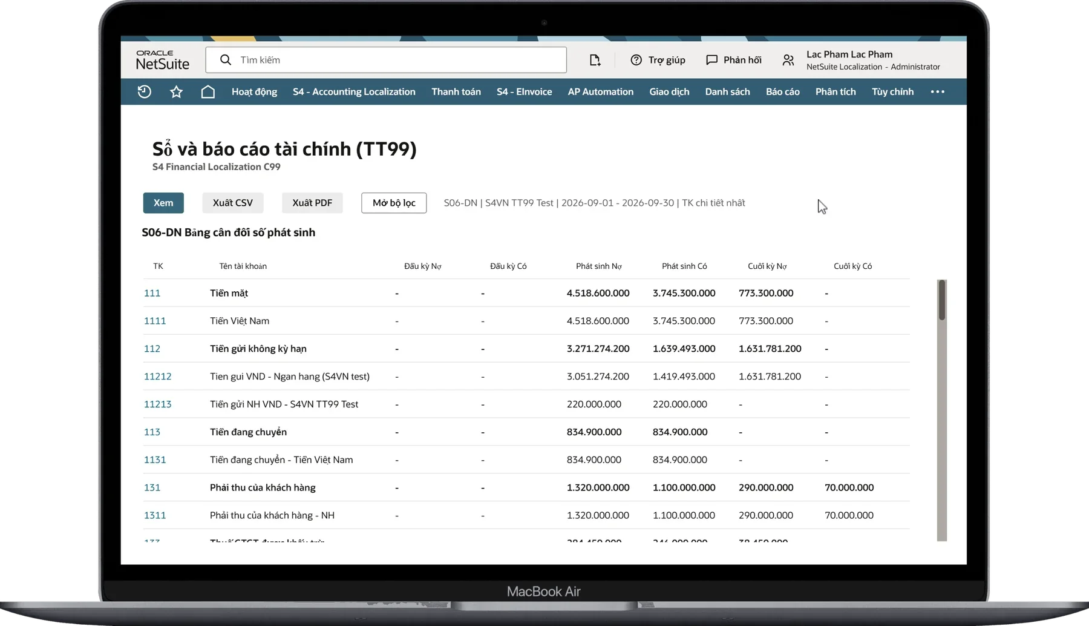
Task: Open the Phân tích menu
Action: [836, 91]
